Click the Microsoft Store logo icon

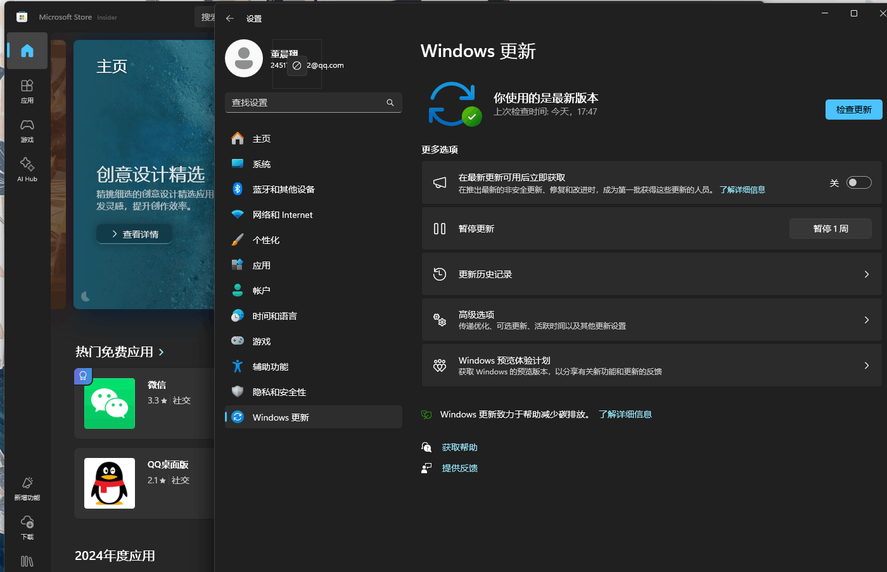click(x=22, y=17)
